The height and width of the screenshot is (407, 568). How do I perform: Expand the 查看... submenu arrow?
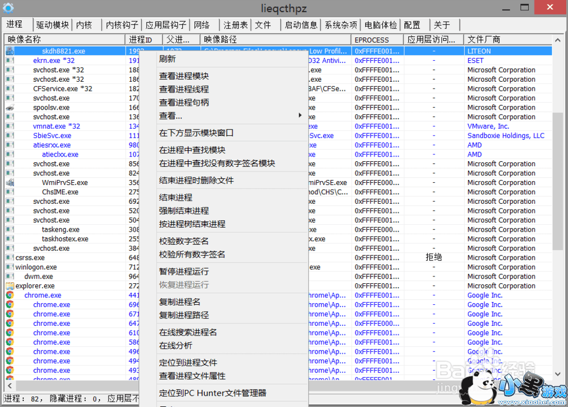click(x=300, y=116)
